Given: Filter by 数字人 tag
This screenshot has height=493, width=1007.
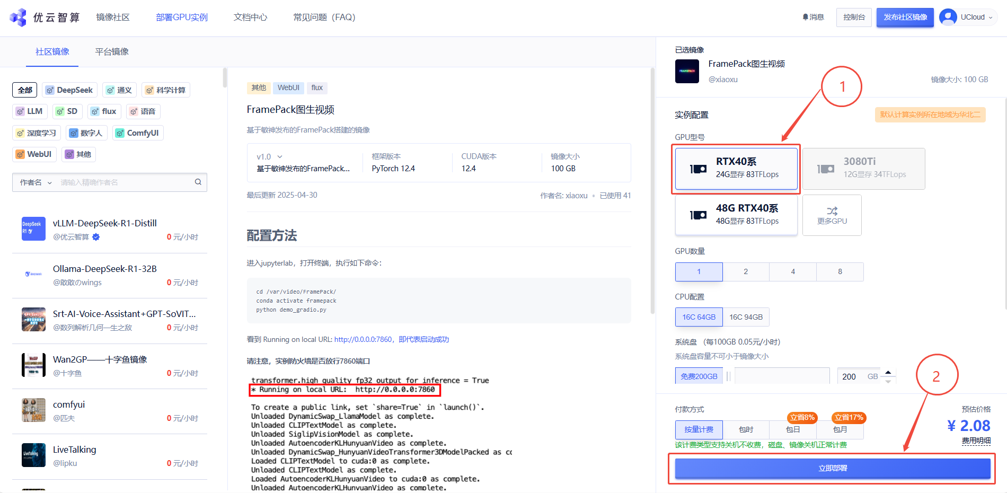Looking at the screenshot, I should pyautogui.click(x=86, y=133).
